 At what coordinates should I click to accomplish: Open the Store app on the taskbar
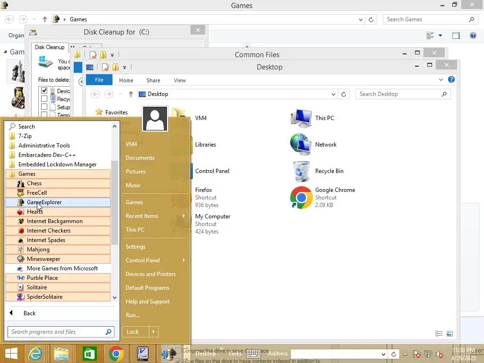coord(89,354)
